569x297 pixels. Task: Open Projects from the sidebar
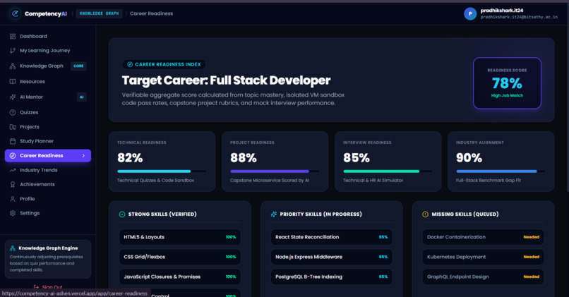pyautogui.click(x=48, y=127)
